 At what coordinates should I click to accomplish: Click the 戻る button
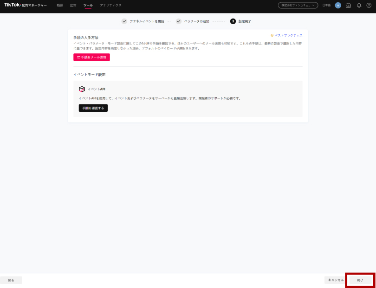coord(11,280)
